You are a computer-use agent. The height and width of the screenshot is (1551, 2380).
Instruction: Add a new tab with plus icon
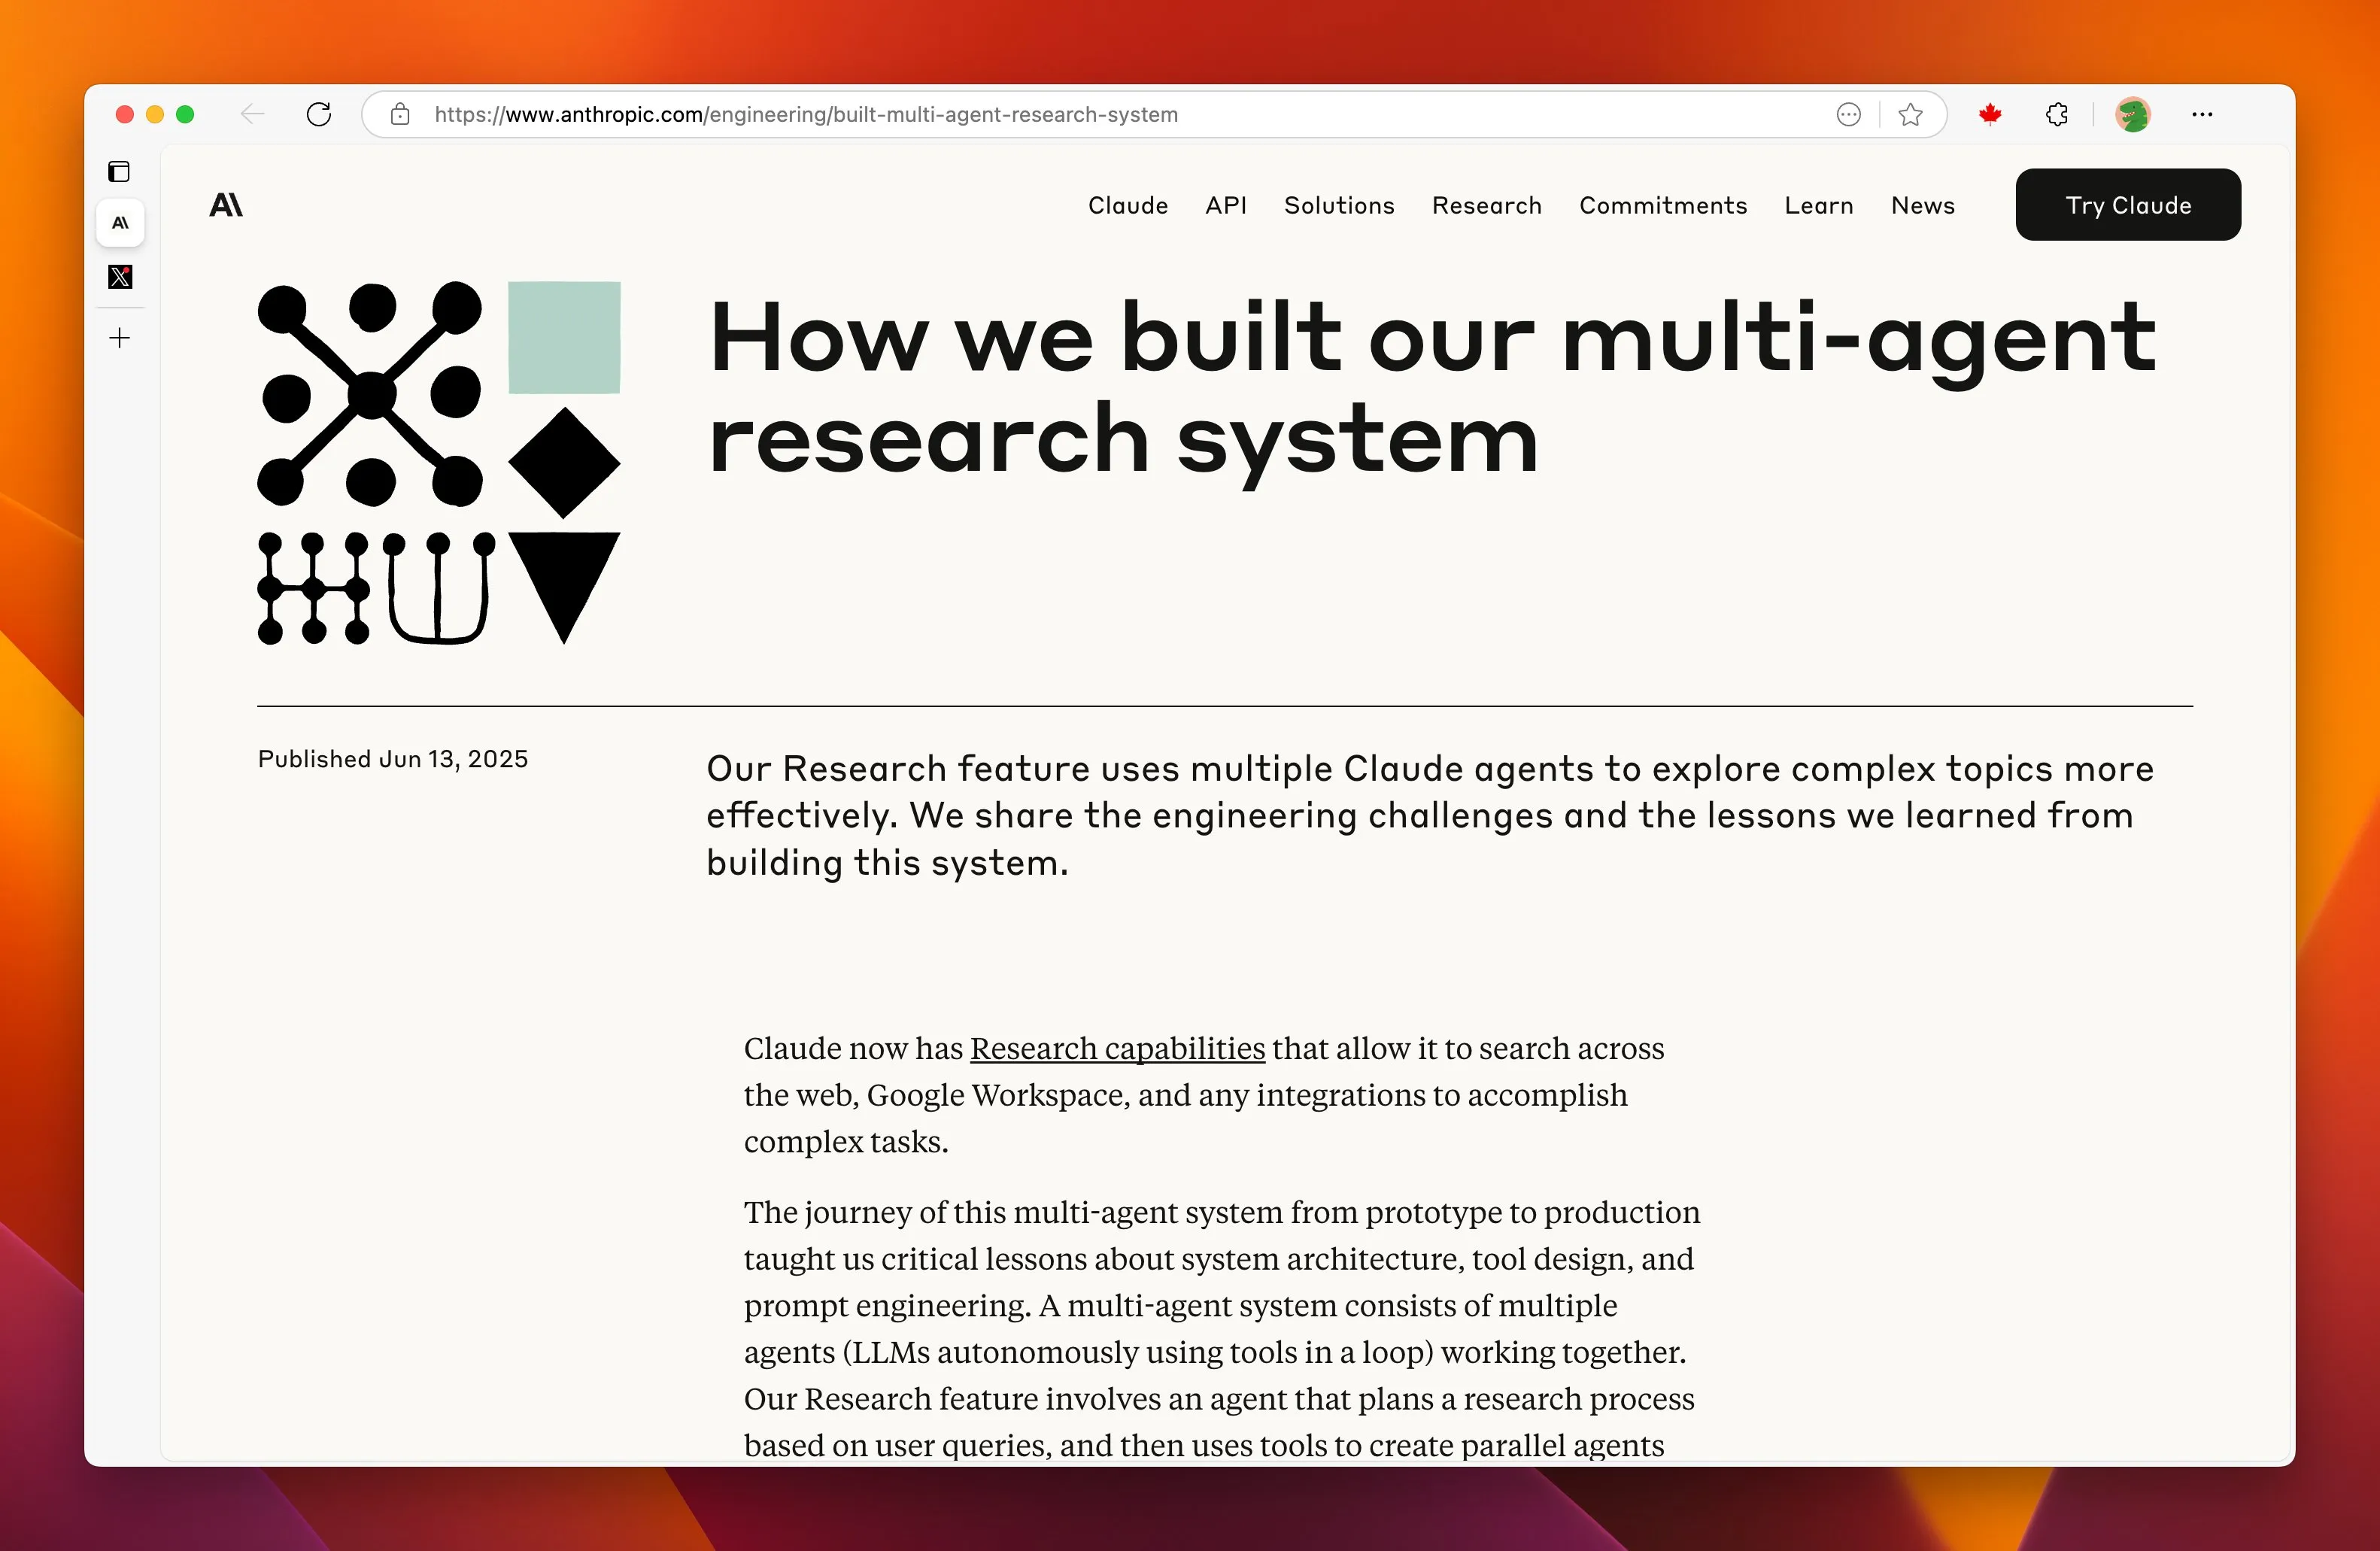click(x=120, y=338)
